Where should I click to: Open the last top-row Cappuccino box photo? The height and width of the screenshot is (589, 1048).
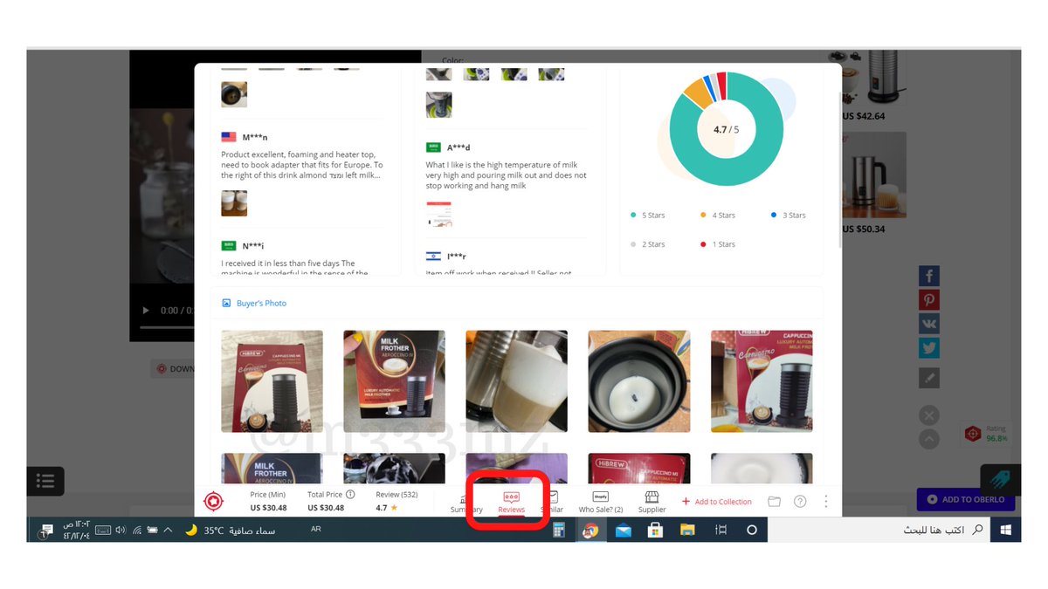(762, 381)
